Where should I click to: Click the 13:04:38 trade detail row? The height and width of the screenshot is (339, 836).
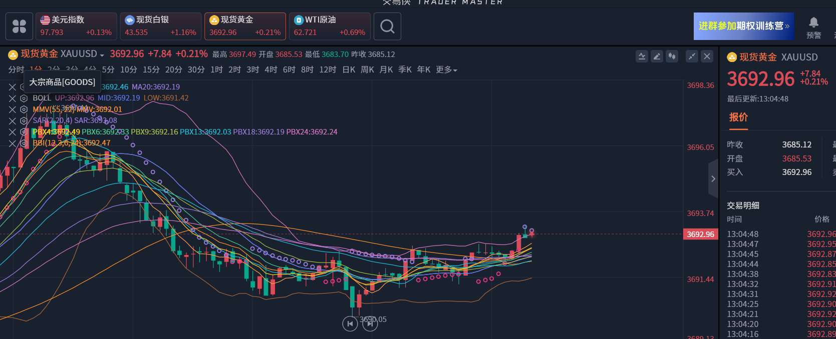click(781, 274)
